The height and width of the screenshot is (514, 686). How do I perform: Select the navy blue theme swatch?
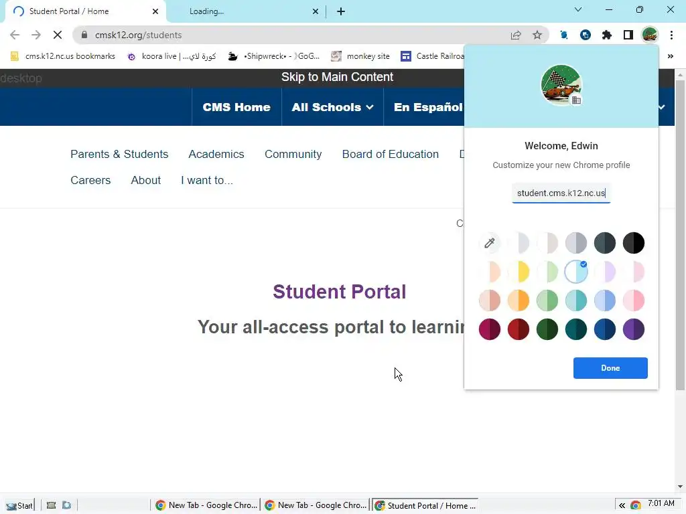tap(605, 329)
